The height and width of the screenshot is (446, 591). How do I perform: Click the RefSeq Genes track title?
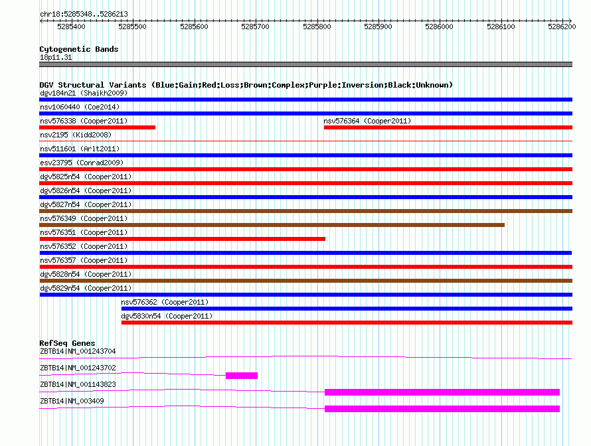tap(67, 342)
